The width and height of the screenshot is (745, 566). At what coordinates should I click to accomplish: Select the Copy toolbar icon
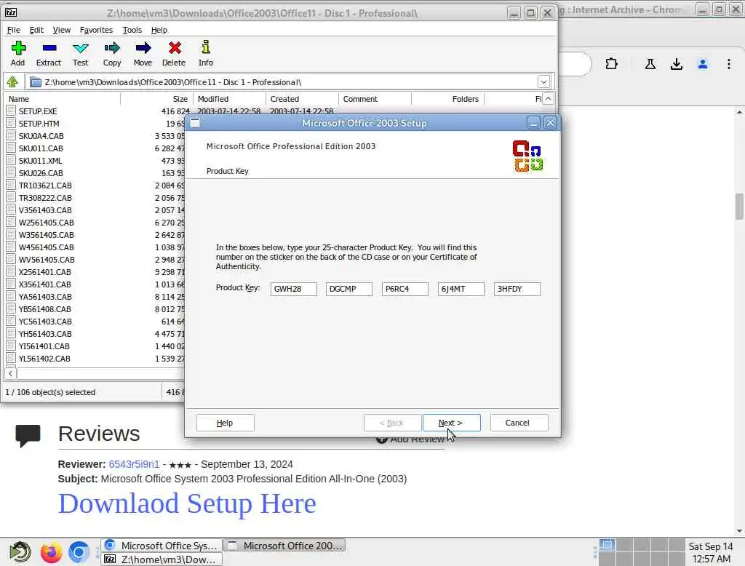(112, 53)
